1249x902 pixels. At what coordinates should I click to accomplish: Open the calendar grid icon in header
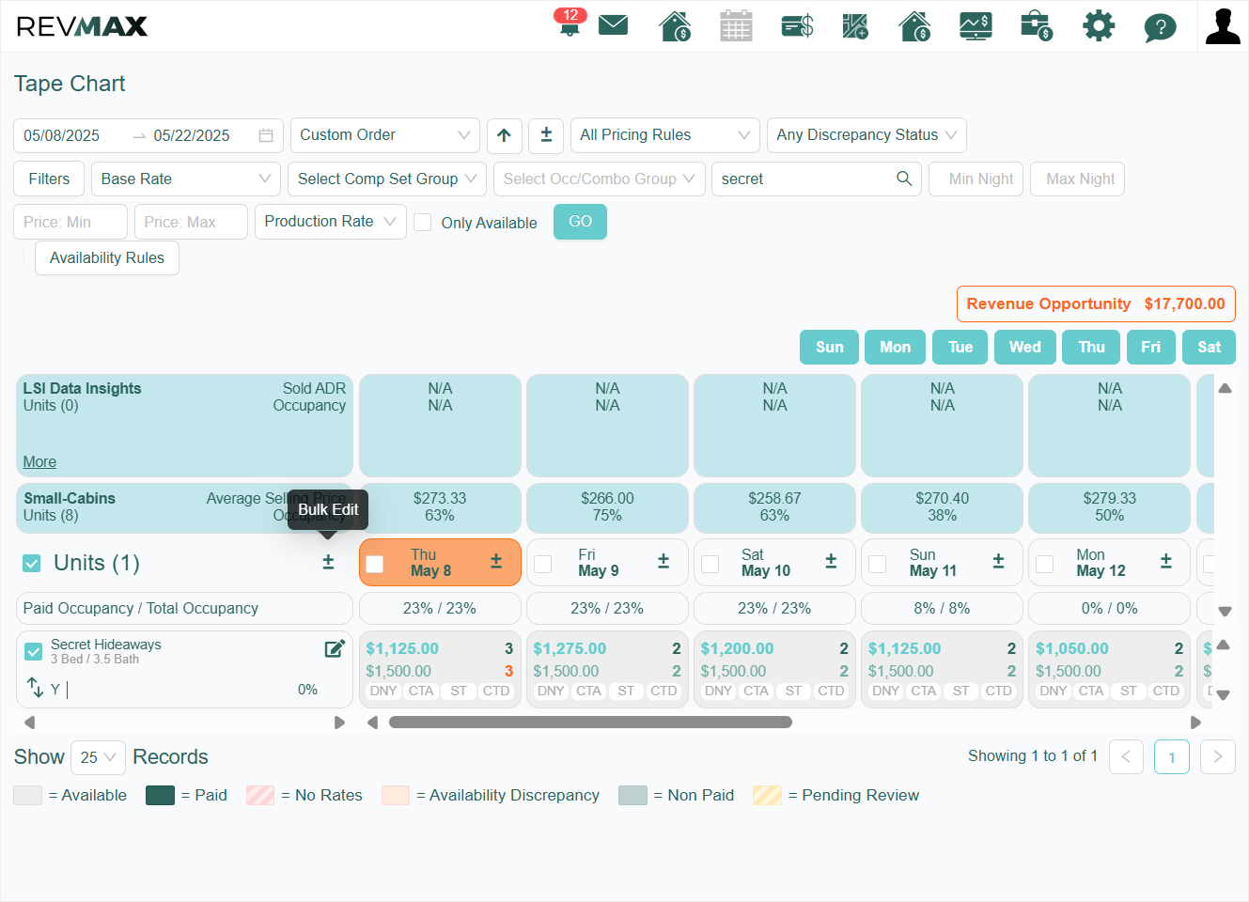tap(736, 25)
